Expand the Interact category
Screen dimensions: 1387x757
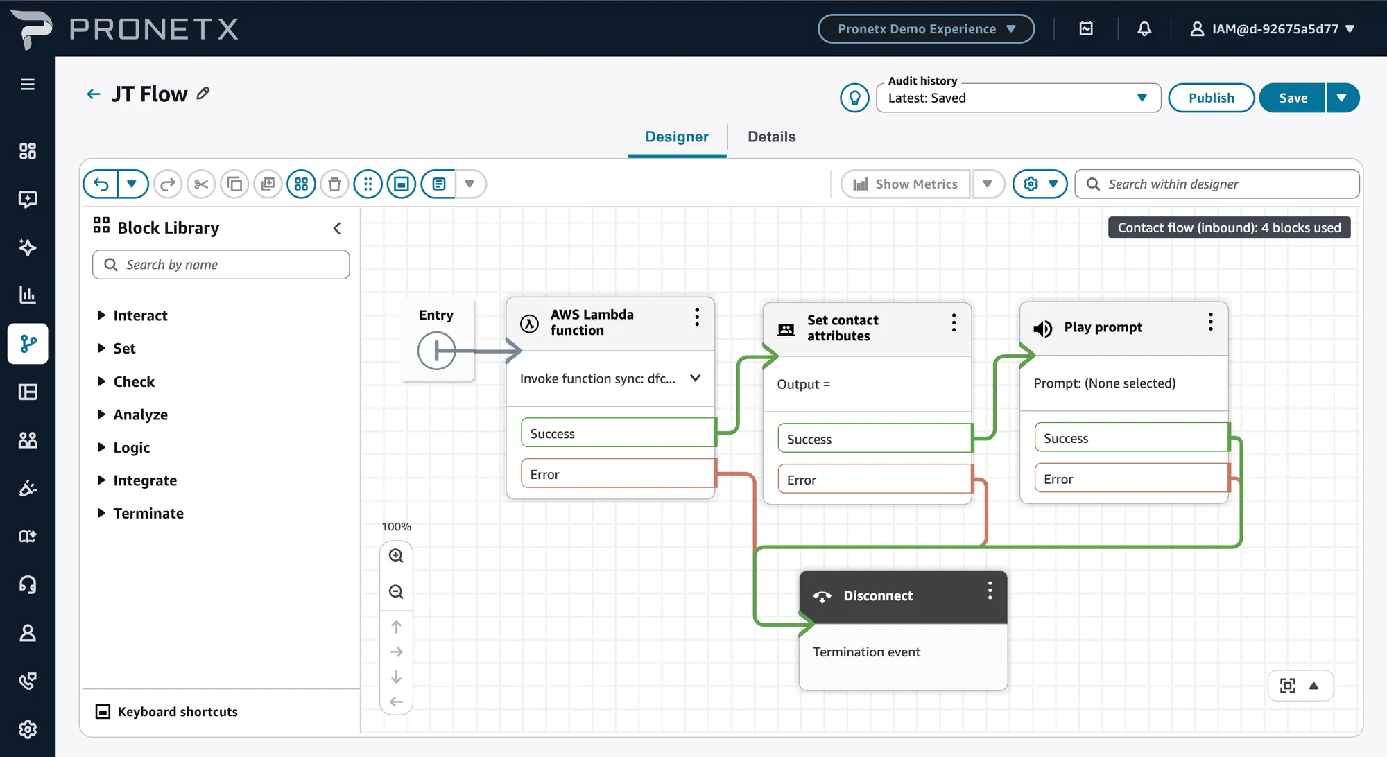pos(133,315)
